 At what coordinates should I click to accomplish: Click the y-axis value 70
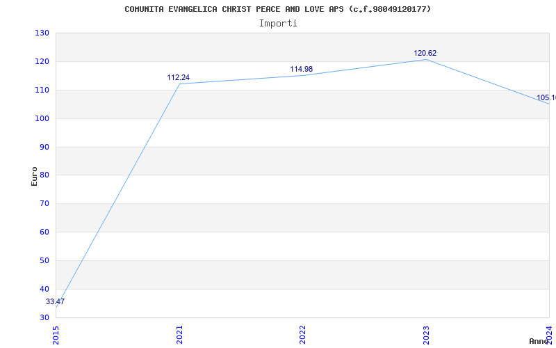tap(44, 203)
